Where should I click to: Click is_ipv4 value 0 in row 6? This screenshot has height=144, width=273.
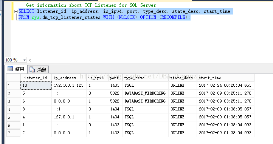pos(97,125)
